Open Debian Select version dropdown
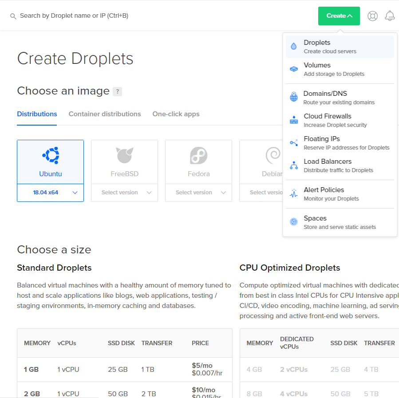 (x=261, y=193)
